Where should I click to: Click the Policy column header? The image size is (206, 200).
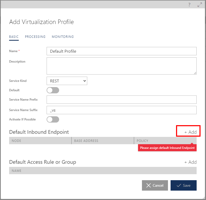[165, 141]
